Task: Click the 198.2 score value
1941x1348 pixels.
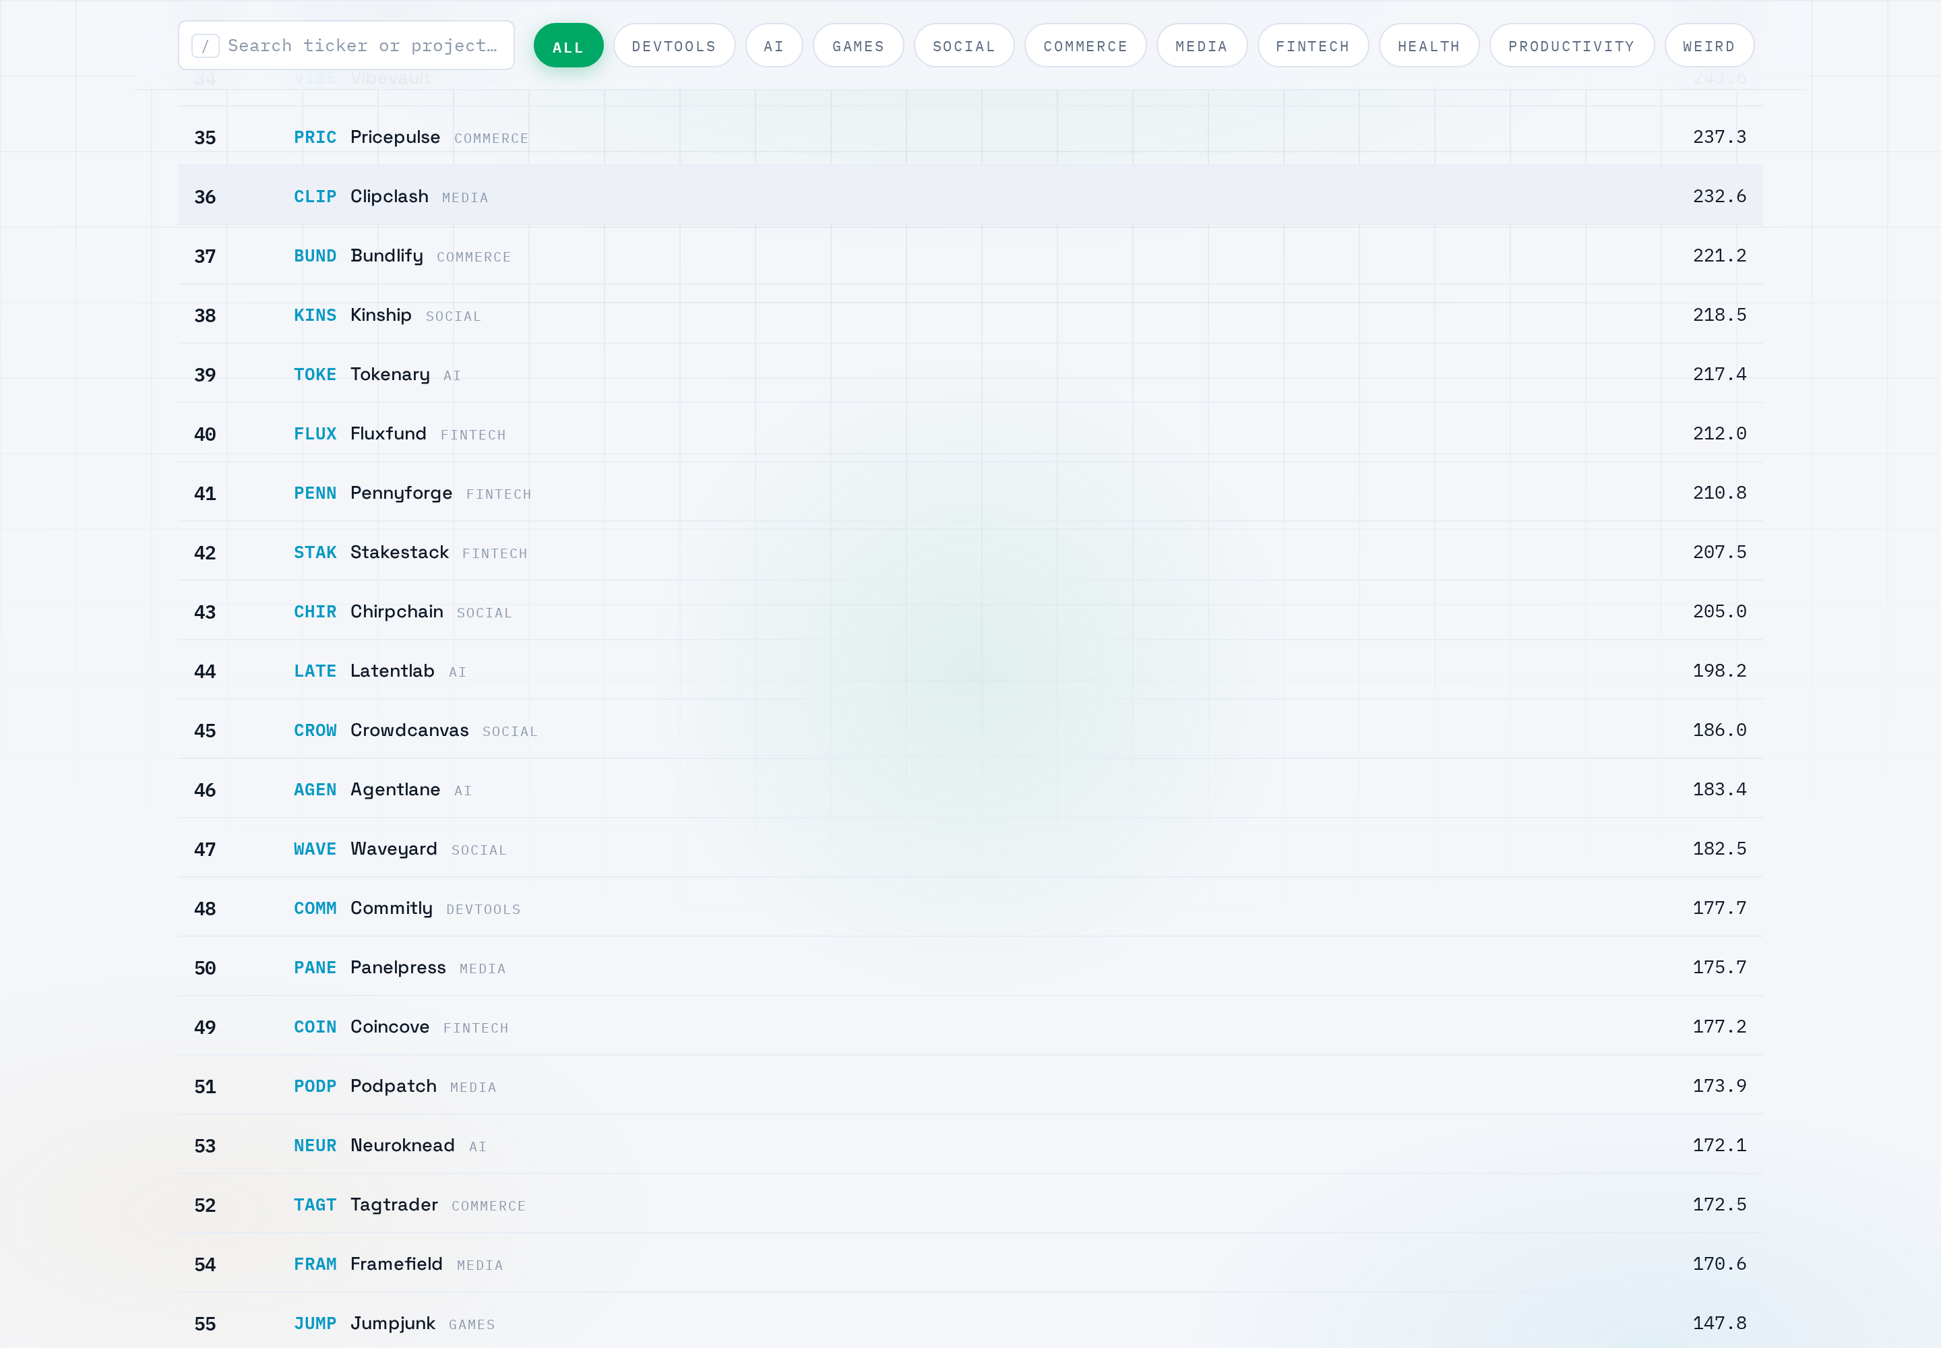Action: 1719,671
